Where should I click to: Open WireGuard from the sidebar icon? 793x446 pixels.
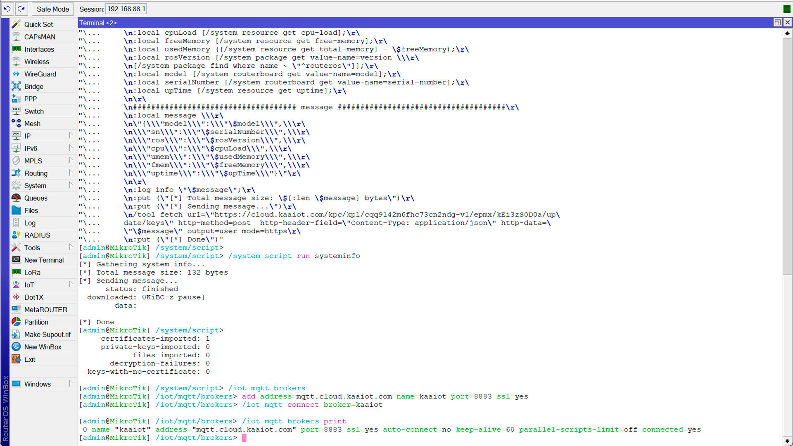(16, 74)
